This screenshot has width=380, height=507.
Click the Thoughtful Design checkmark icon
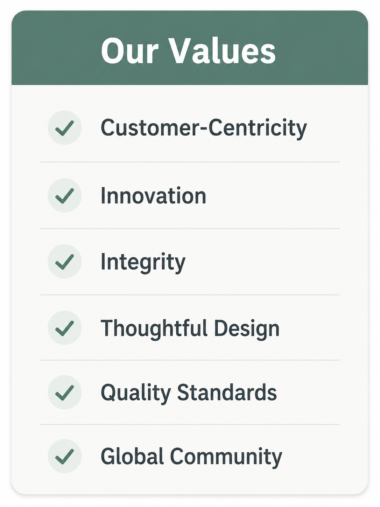click(x=65, y=328)
